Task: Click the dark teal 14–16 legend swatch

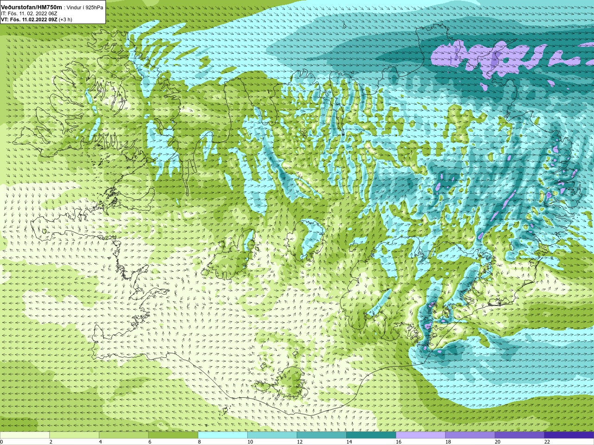Action: (371, 435)
